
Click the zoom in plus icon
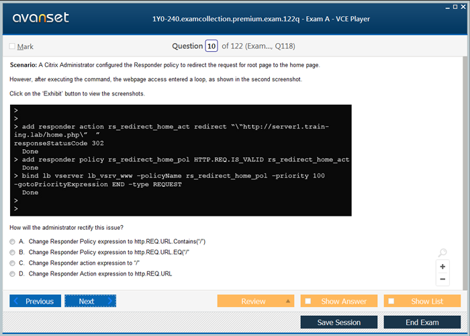pos(442,266)
